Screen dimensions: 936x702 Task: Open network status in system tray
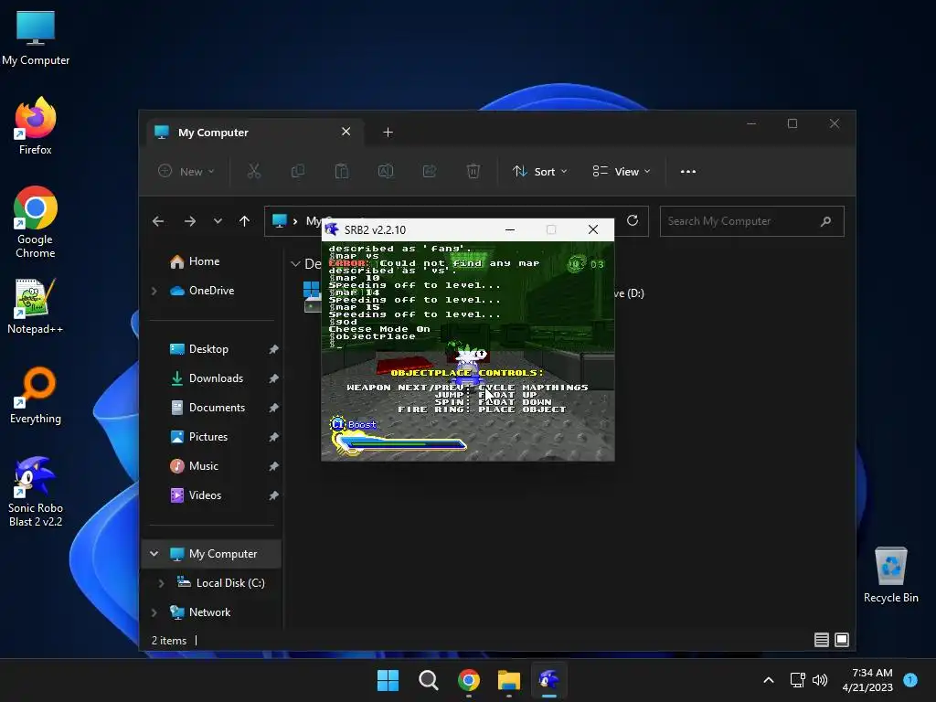(797, 680)
